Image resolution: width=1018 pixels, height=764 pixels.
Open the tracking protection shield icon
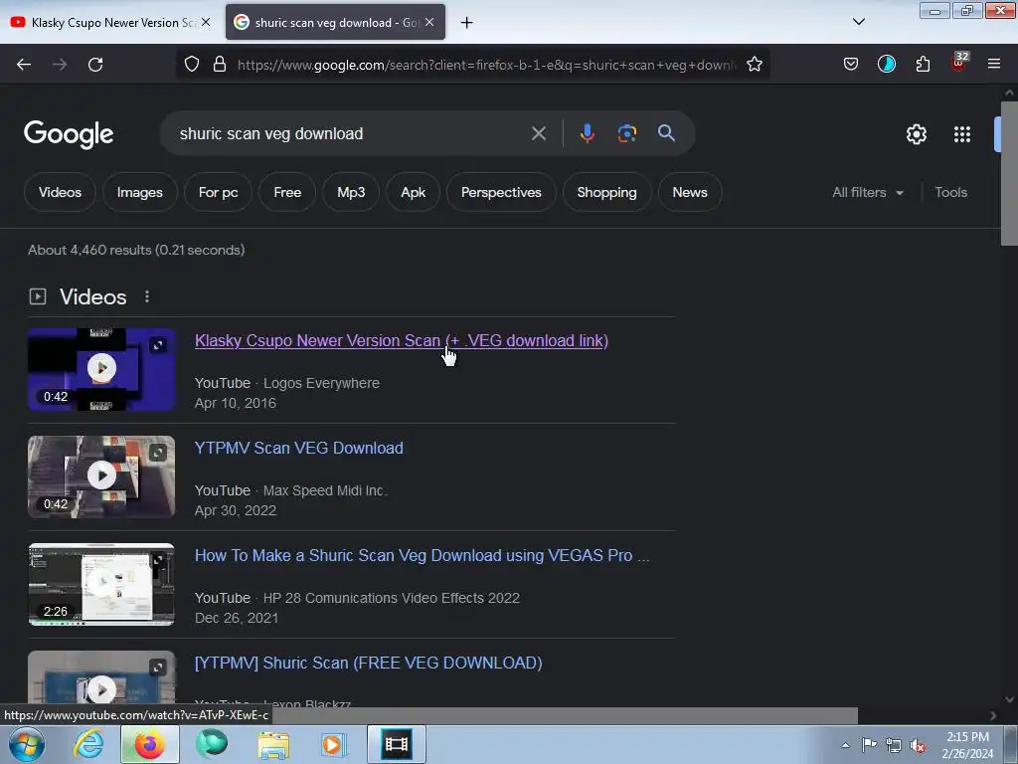192,65
